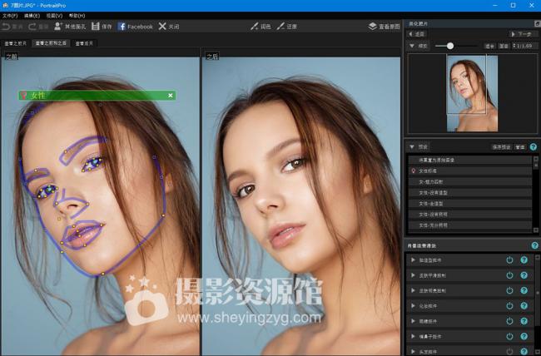Open help for the presets panel
This screenshot has height=356, width=541.
[x=533, y=146]
